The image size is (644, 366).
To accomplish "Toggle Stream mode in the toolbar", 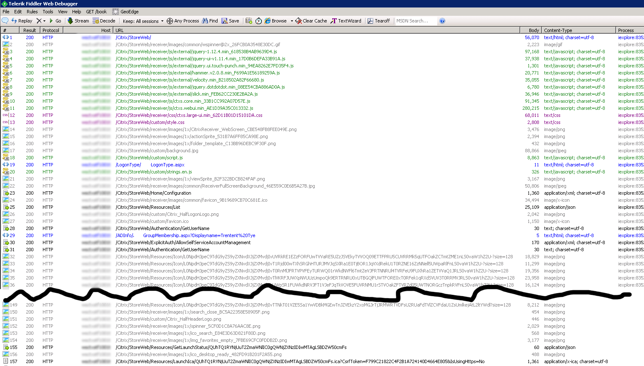I will coord(78,21).
